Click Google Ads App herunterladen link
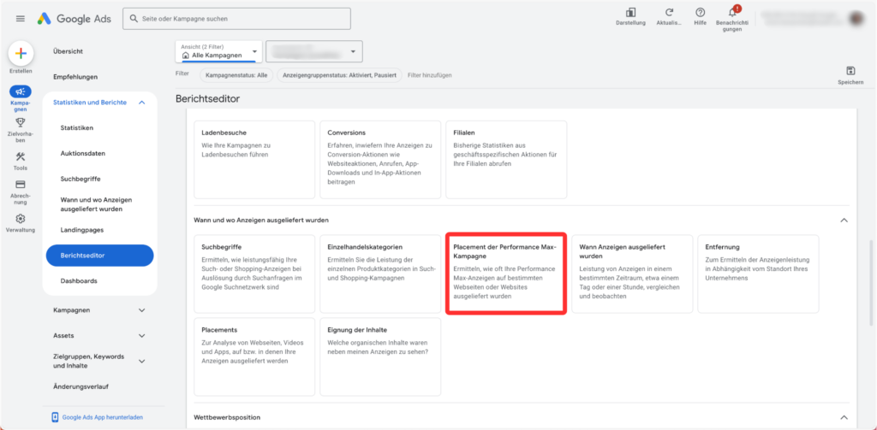 pos(101,417)
